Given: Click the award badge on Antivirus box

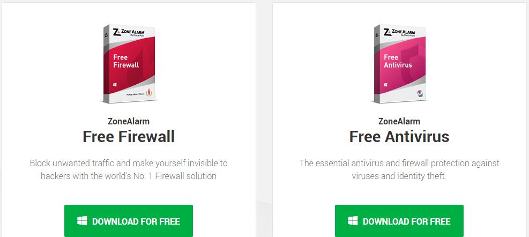Looking at the screenshot, I should pos(420,93).
